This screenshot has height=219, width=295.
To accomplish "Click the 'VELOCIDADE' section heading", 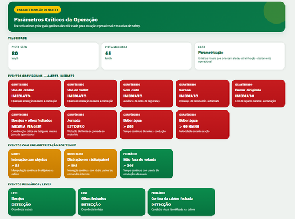I will point(17,38).
